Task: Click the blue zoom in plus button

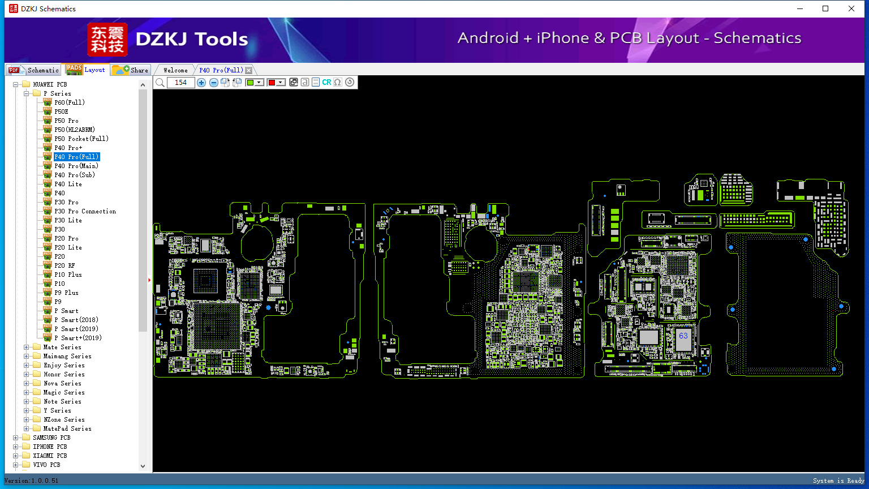Action: (x=201, y=83)
